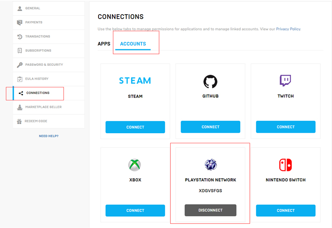Click the PlayStation Network logo
Screen dimensions: 332x228
(211, 164)
